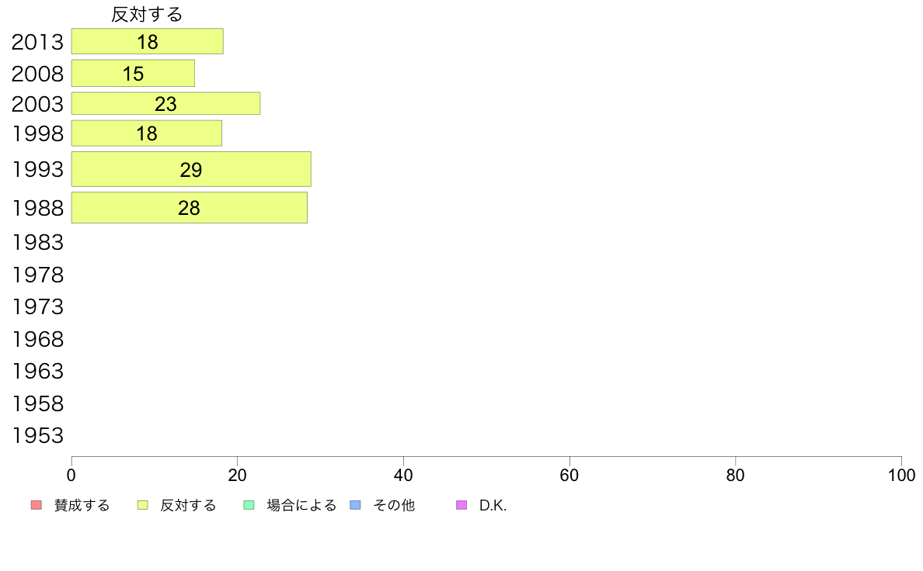Click the 100 tick on axis
923x571 pixels.
click(x=901, y=475)
